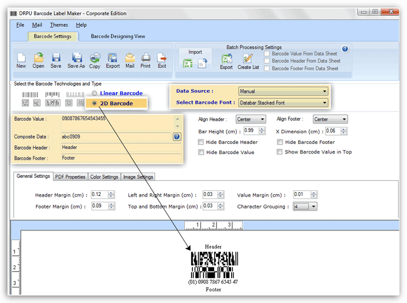Enable Hide Barcode Header checkbox
The image size is (407, 303).
pyautogui.click(x=200, y=142)
